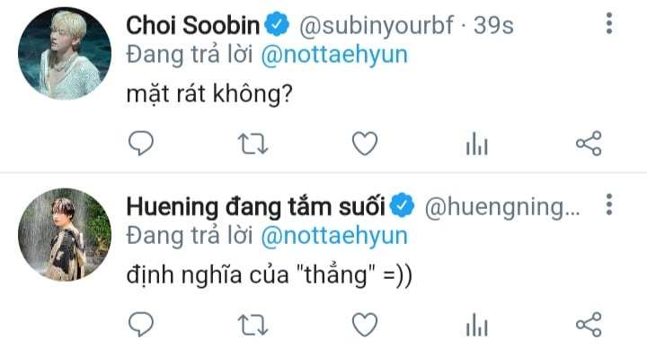Screen dimensions: 647x348
Task: Open Huening's waterfall profile picture
Action: click(x=65, y=234)
